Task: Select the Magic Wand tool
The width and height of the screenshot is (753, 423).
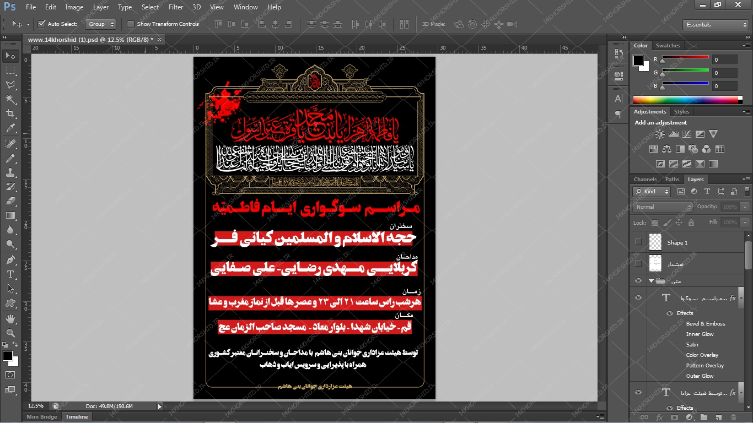Action: 10,99
